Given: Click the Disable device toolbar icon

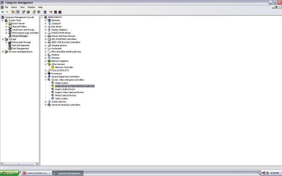Looking at the screenshot, I should (x=60, y=12).
